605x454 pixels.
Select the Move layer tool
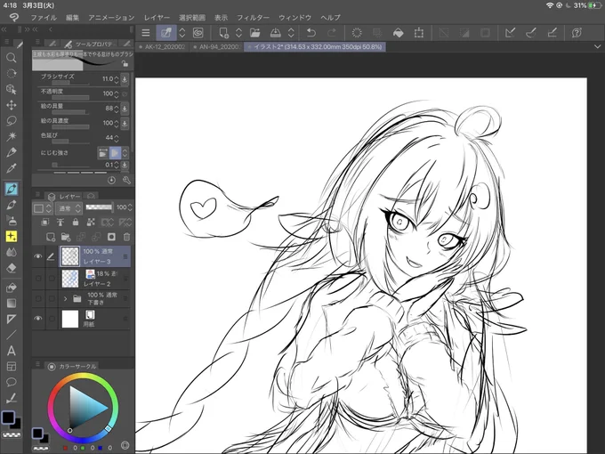pyautogui.click(x=12, y=105)
